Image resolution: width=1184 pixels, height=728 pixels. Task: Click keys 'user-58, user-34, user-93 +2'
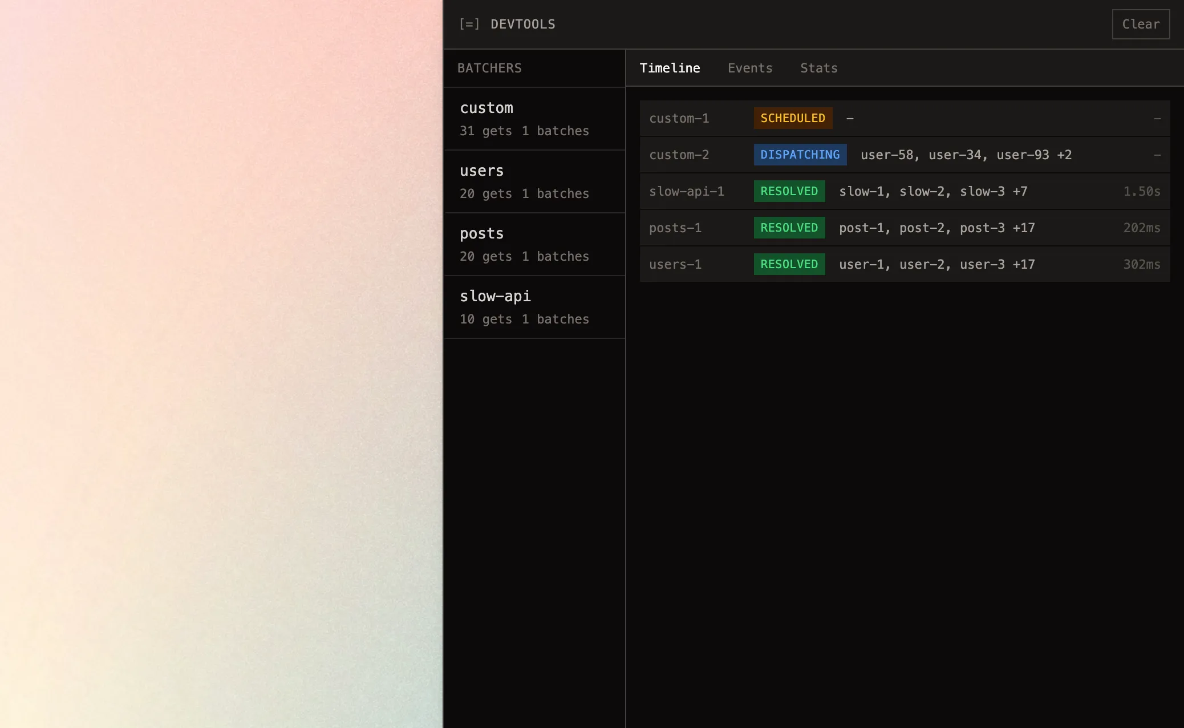(x=966, y=155)
